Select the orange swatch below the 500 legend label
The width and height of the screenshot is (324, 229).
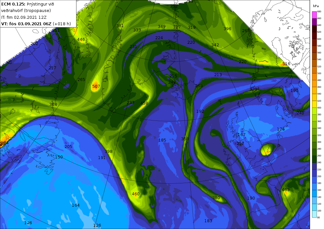tap(314, 77)
